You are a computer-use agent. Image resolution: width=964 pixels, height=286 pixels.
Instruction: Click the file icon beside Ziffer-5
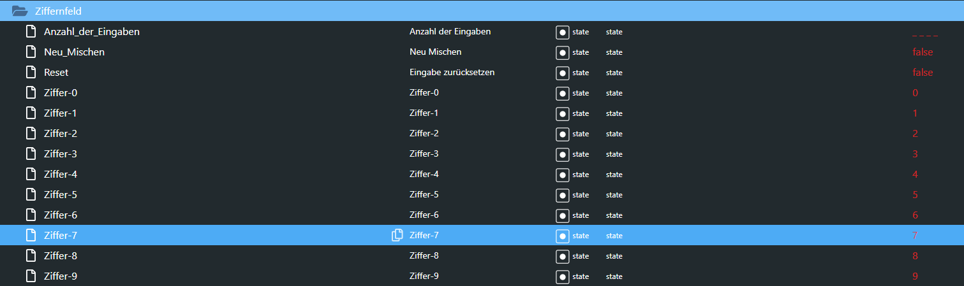pyautogui.click(x=31, y=195)
